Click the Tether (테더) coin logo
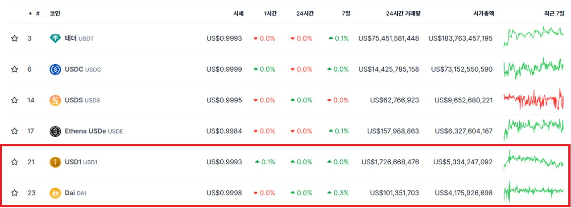This screenshot has width=571, height=208. [x=55, y=38]
